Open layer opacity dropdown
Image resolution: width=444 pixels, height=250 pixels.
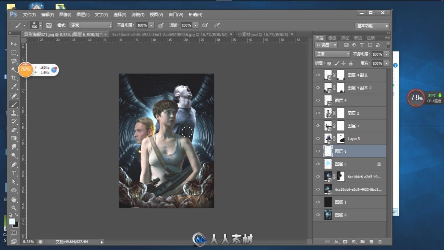click(x=386, y=54)
